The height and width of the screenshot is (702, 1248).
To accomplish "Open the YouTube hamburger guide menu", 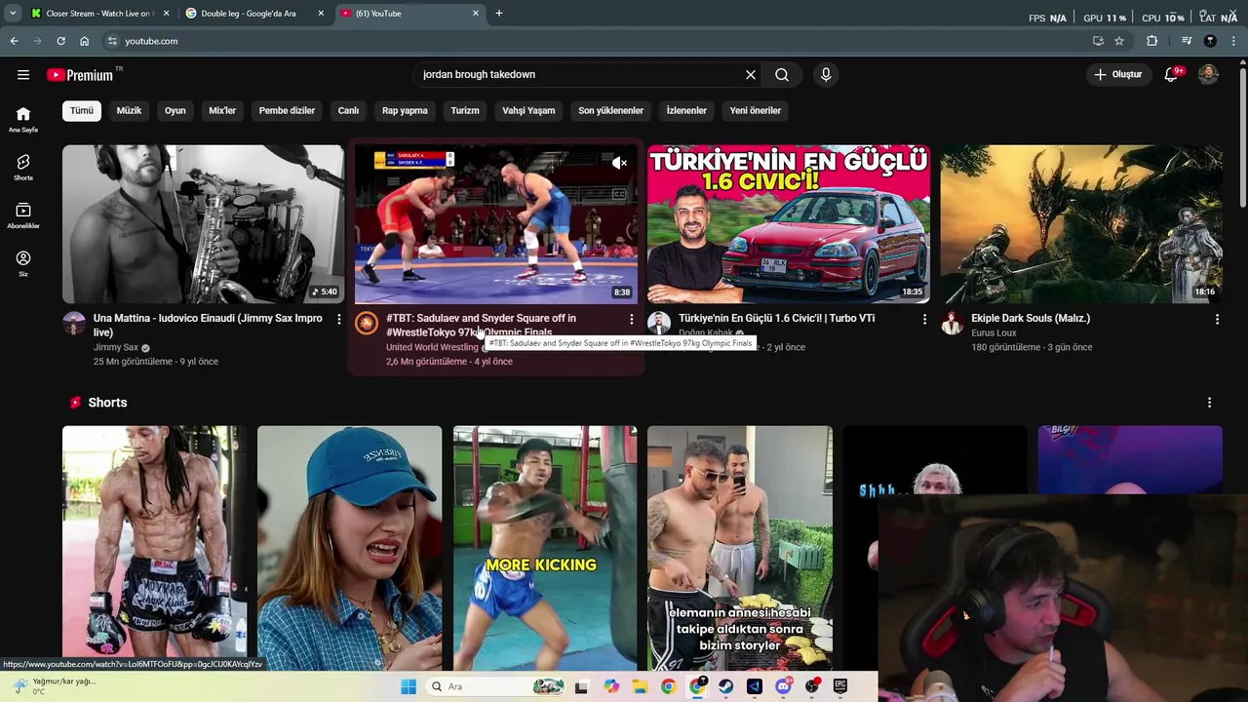I will pyautogui.click(x=22, y=74).
